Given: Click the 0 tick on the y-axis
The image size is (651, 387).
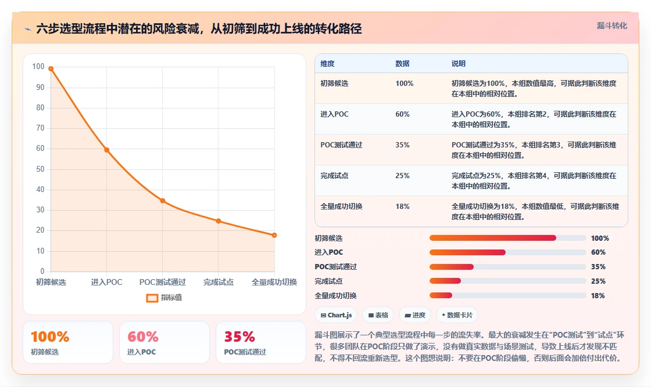Looking at the screenshot, I should (x=42, y=272).
